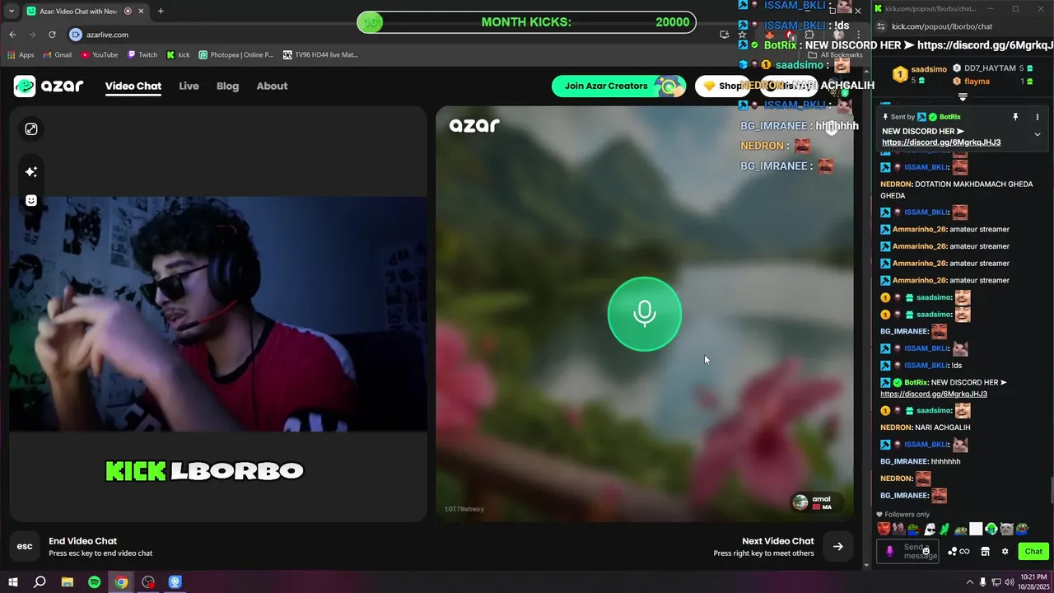Open a new browser tab
The width and height of the screenshot is (1054, 593).
coord(161,11)
